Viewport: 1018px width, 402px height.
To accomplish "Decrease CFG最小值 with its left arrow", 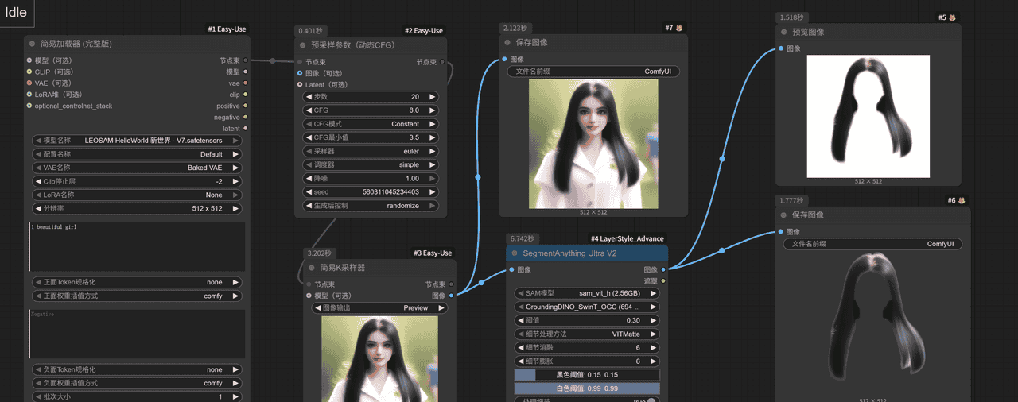I will pos(309,137).
